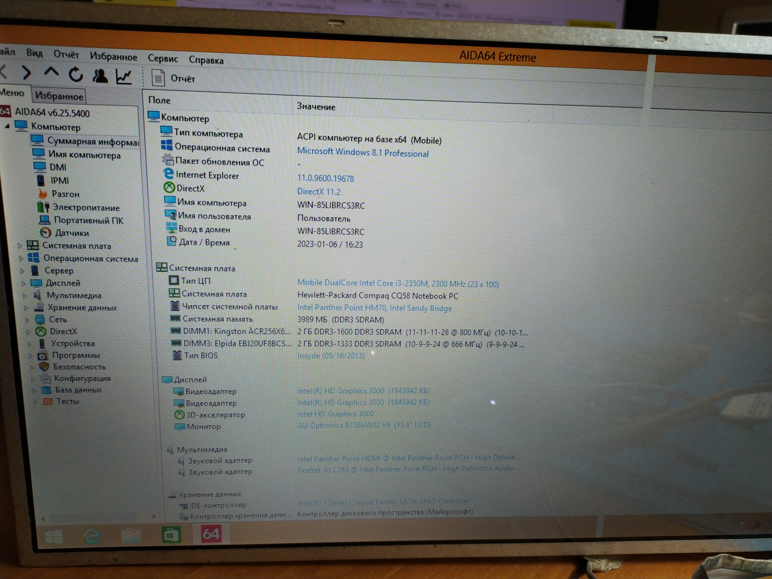Viewport: 772px width, 579px height.
Task: Click the IPMI tree icon
Action: (41, 180)
